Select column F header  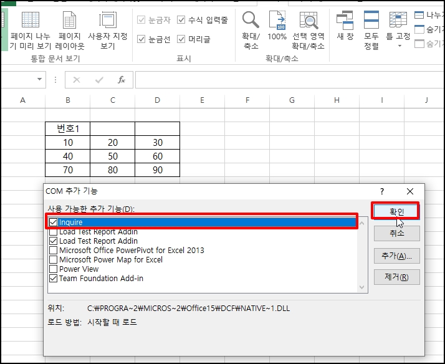click(247, 100)
